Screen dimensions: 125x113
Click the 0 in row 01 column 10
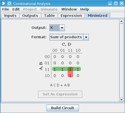78,63
